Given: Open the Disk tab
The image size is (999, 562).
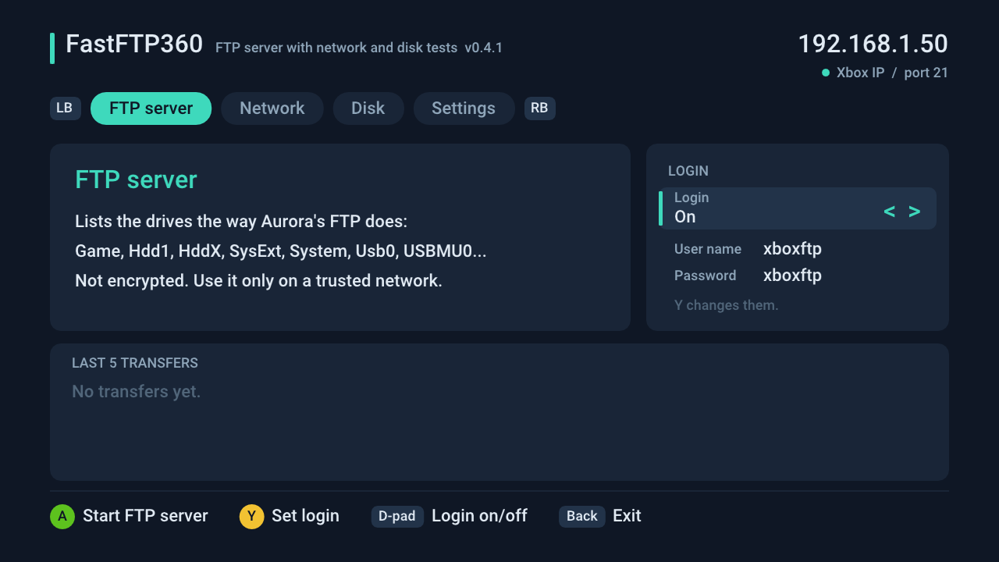Looking at the screenshot, I should 368,108.
